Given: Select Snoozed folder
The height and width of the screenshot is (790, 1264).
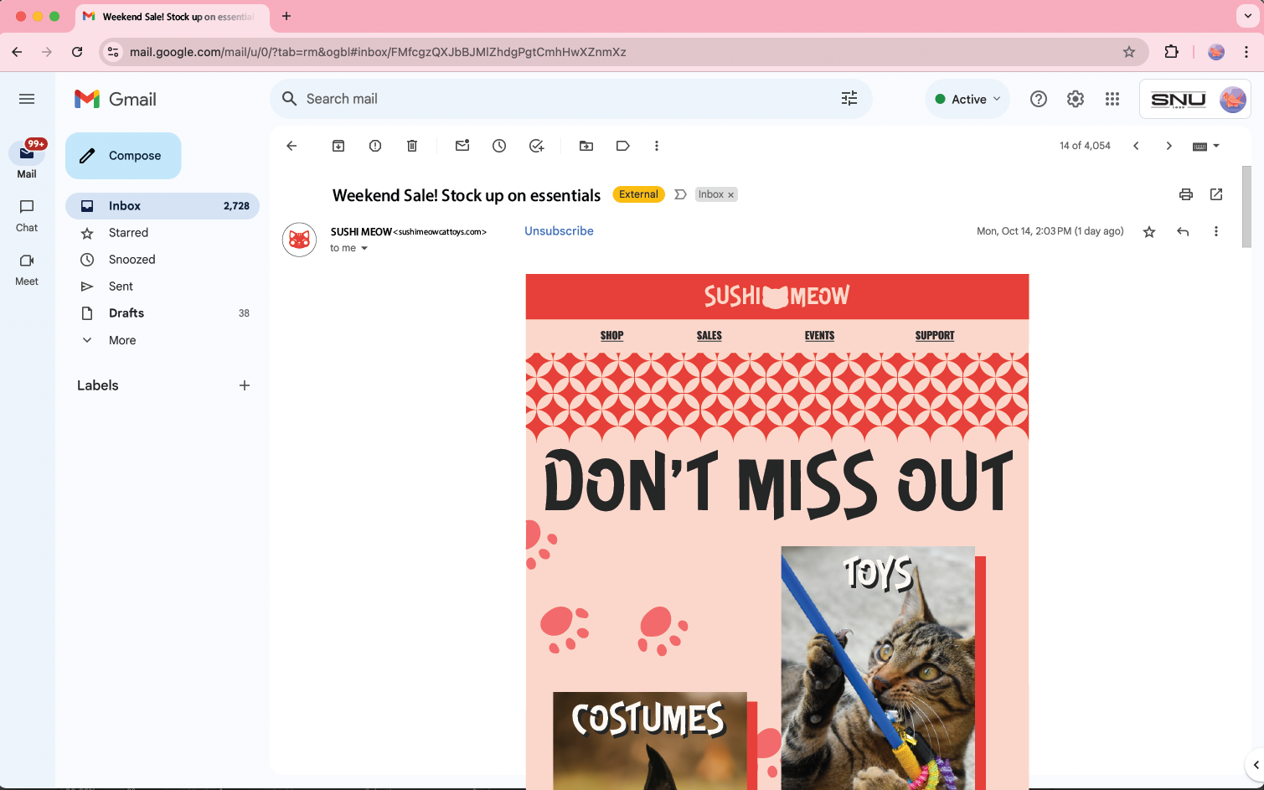Looking at the screenshot, I should pyautogui.click(x=163, y=260).
